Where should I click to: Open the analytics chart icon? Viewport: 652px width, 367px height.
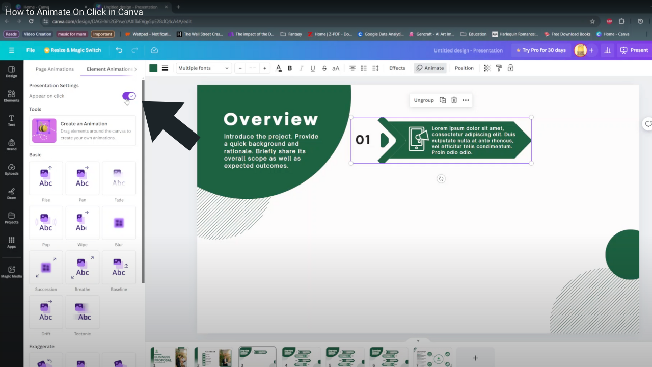pos(607,50)
